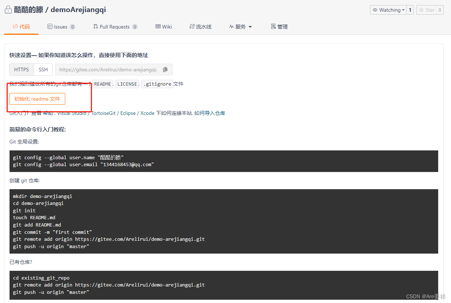Switch the clone address to SSH
This screenshot has height=303, width=451.
pos(43,70)
